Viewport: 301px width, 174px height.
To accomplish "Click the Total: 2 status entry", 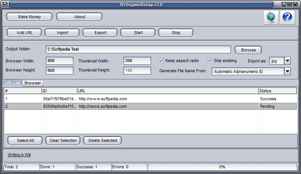I will [22, 167].
